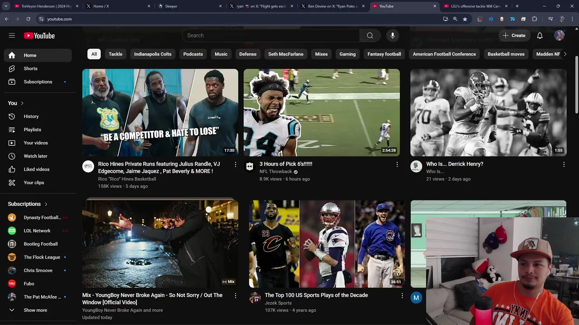Start voice search with microphone icon

pyautogui.click(x=392, y=36)
